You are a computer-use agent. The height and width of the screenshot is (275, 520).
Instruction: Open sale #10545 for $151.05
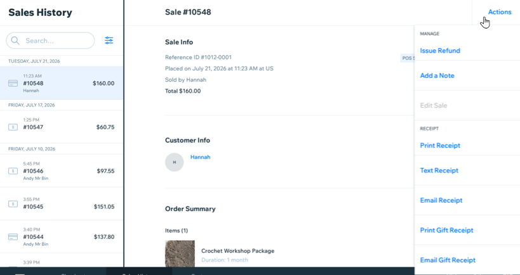pyautogui.click(x=62, y=204)
